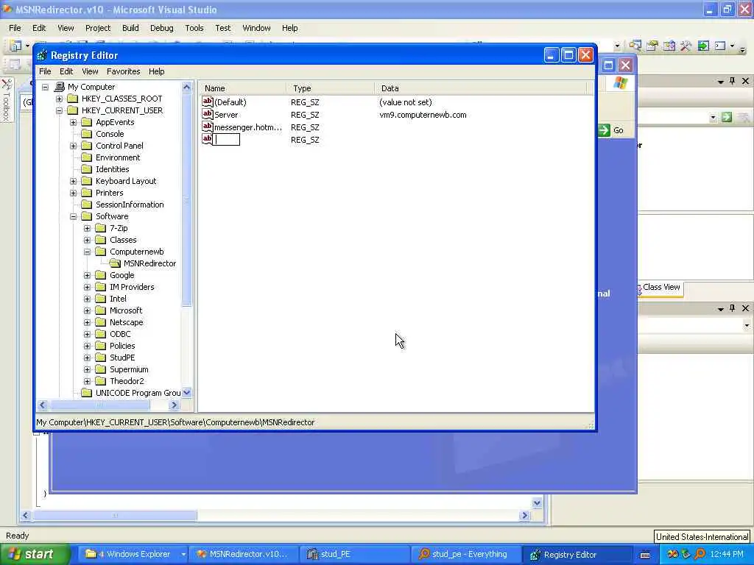Click the open MSNRedirector folder icon

115,263
